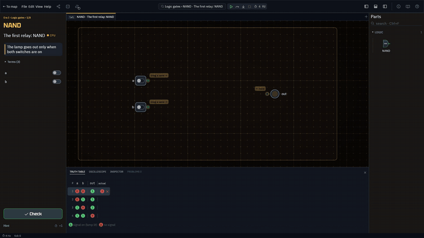Open the Help menu
The image size is (424, 238).
(x=48, y=6)
